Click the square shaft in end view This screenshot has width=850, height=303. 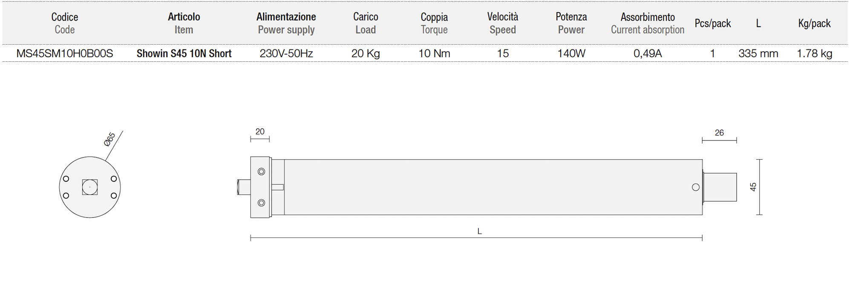point(90,187)
